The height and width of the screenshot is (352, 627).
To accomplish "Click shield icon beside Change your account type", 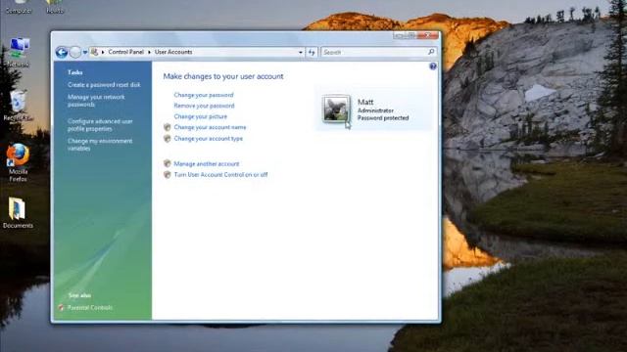I will click(x=168, y=139).
